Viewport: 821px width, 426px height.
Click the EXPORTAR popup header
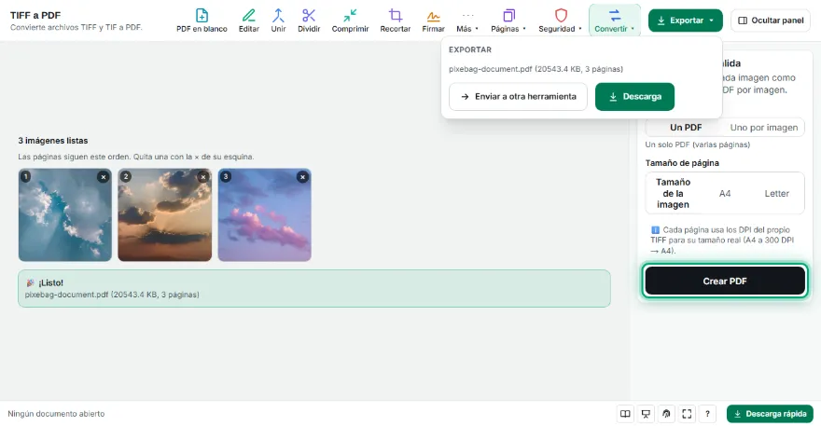[470, 49]
